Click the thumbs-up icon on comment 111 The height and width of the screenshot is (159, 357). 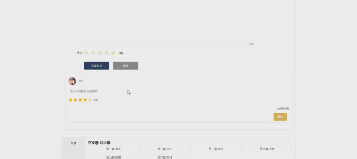[x=278, y=108]
